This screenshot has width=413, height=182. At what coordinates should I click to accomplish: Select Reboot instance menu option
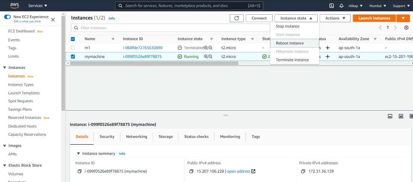tap(294, 43)
